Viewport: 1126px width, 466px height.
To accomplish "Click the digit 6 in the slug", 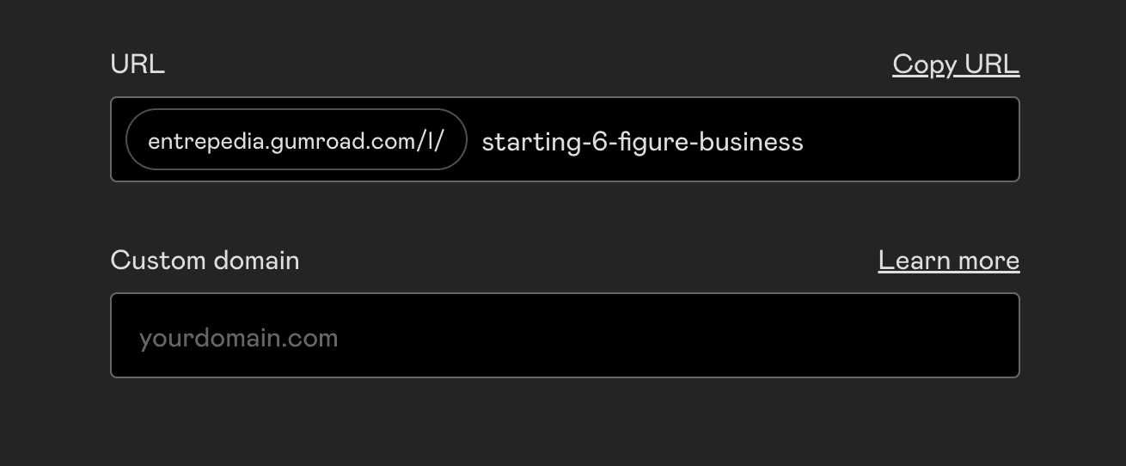I will (597, 142).
